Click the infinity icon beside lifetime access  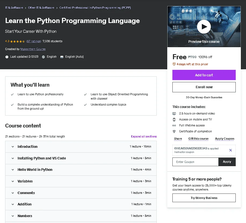[174, 125]
